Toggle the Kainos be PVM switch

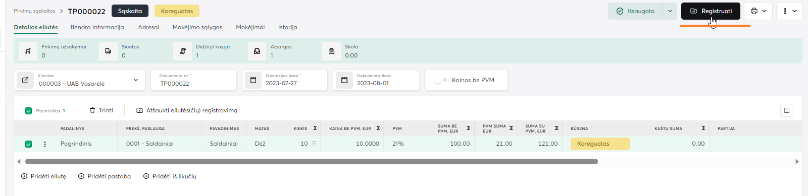439,80
